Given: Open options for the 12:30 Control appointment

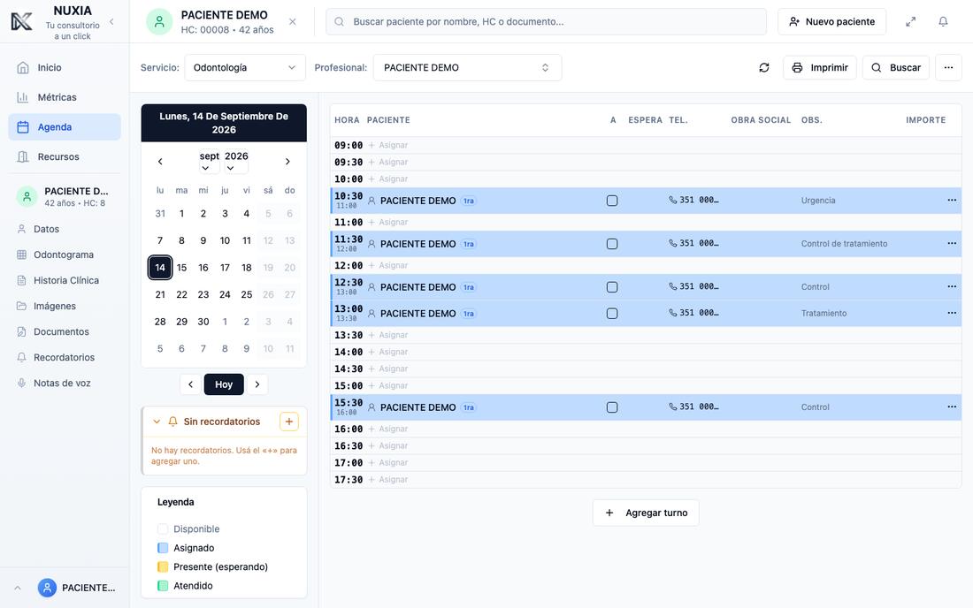Looking at the screenshot, I should (951, 287).
